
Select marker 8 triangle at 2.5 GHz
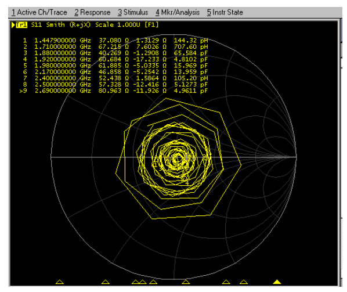pyautogui.click(x=244, y=282)
